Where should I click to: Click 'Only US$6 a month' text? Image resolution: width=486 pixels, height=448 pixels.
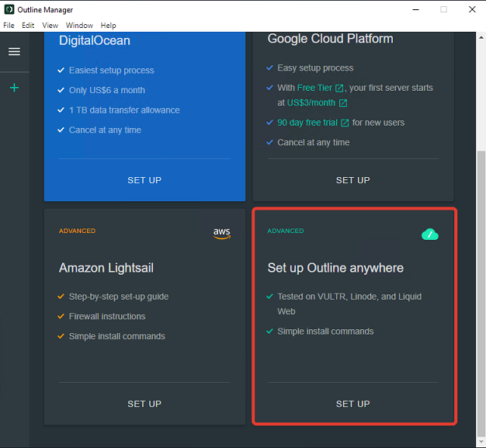click(107, 90)
